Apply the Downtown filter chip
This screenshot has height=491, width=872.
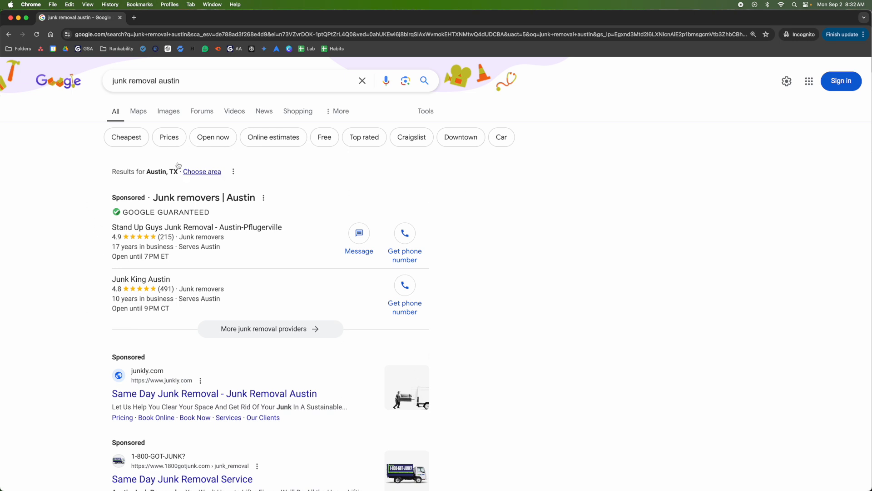pyautogui.click(x=461, y=137)
